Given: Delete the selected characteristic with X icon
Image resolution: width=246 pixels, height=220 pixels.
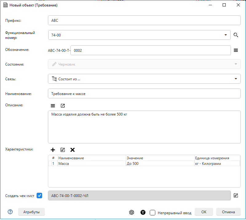Looking at the screenshot, I should click(73, 150).
